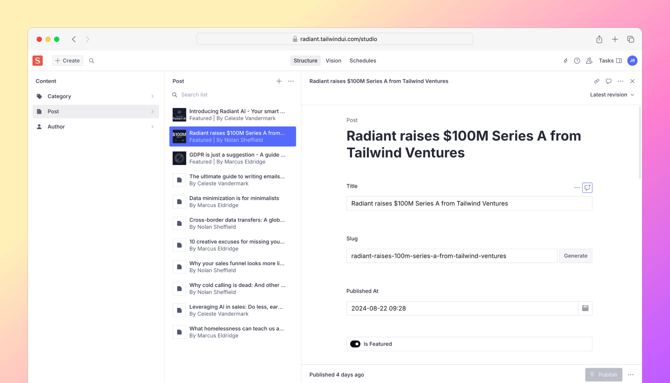Open the comments icon in document header
Screen dimensions: 670x383
pyautogui.click(x=608, y=81)
